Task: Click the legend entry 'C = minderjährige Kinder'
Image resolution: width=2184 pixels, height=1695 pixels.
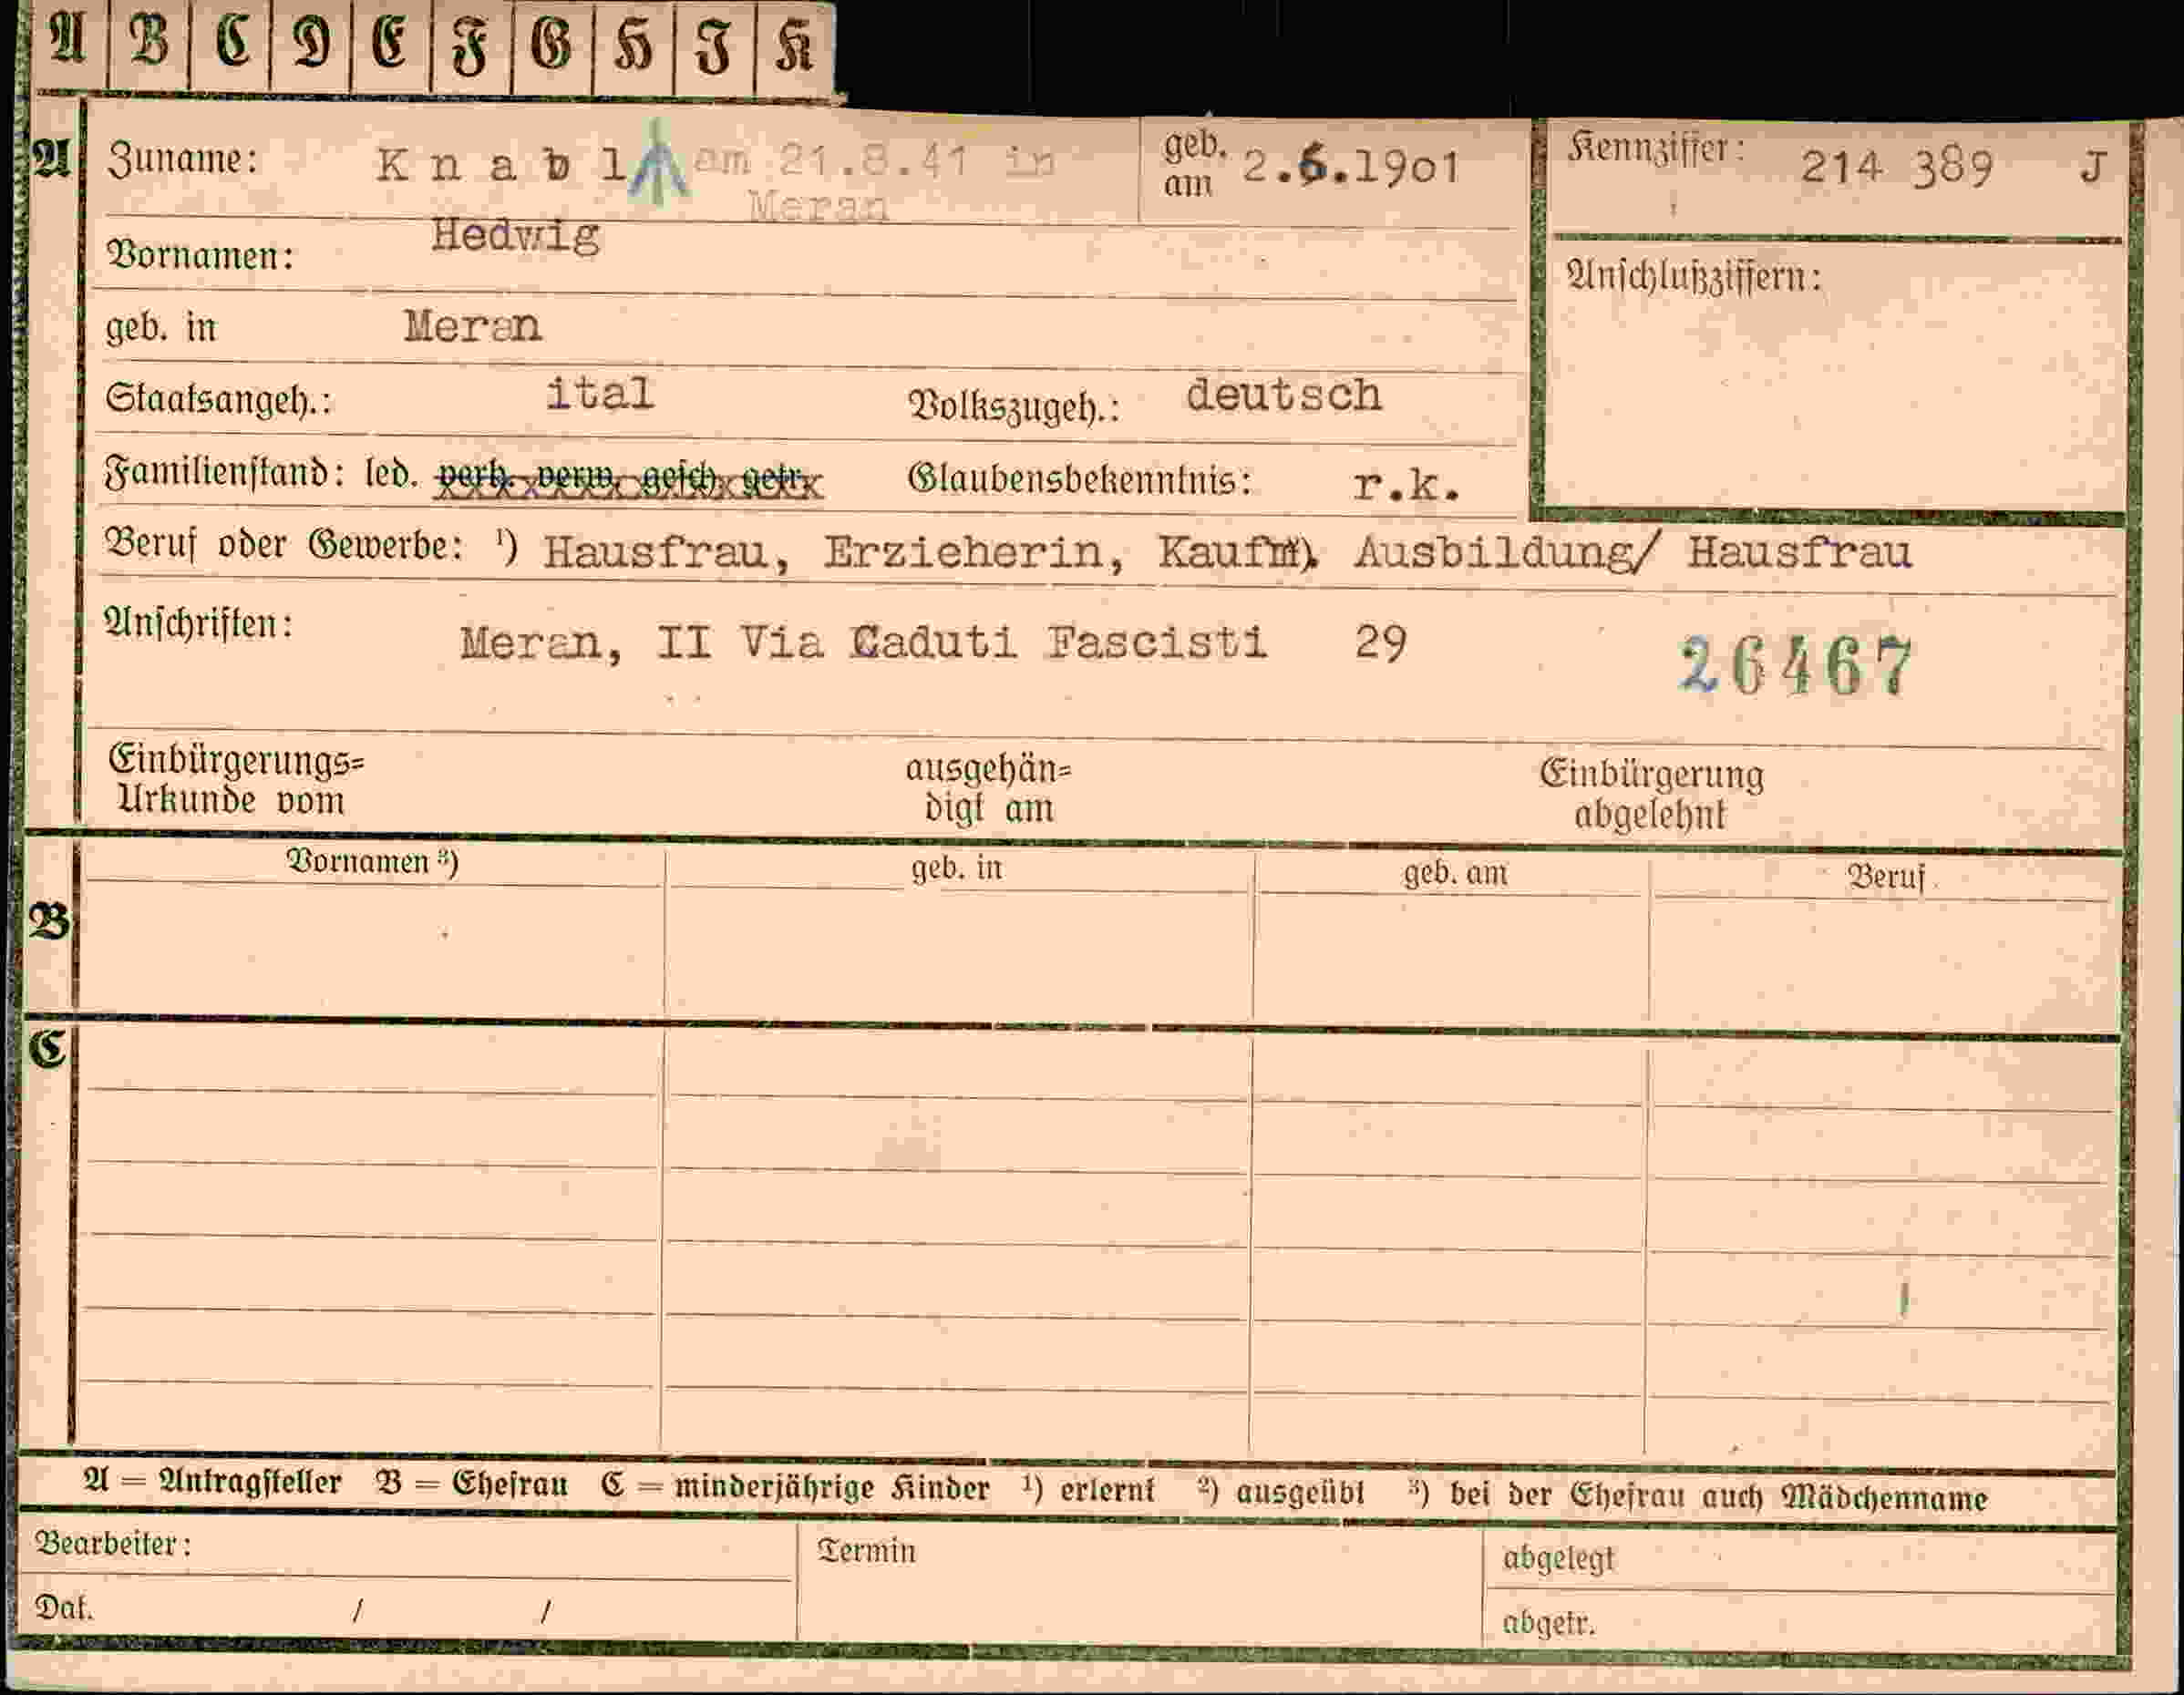Action: point(795,1487)
